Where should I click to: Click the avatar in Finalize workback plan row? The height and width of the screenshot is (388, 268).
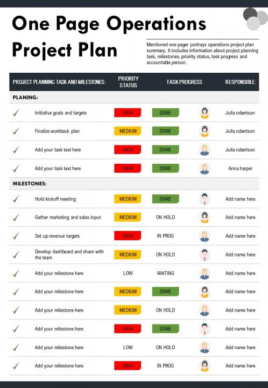pos(204,131)
